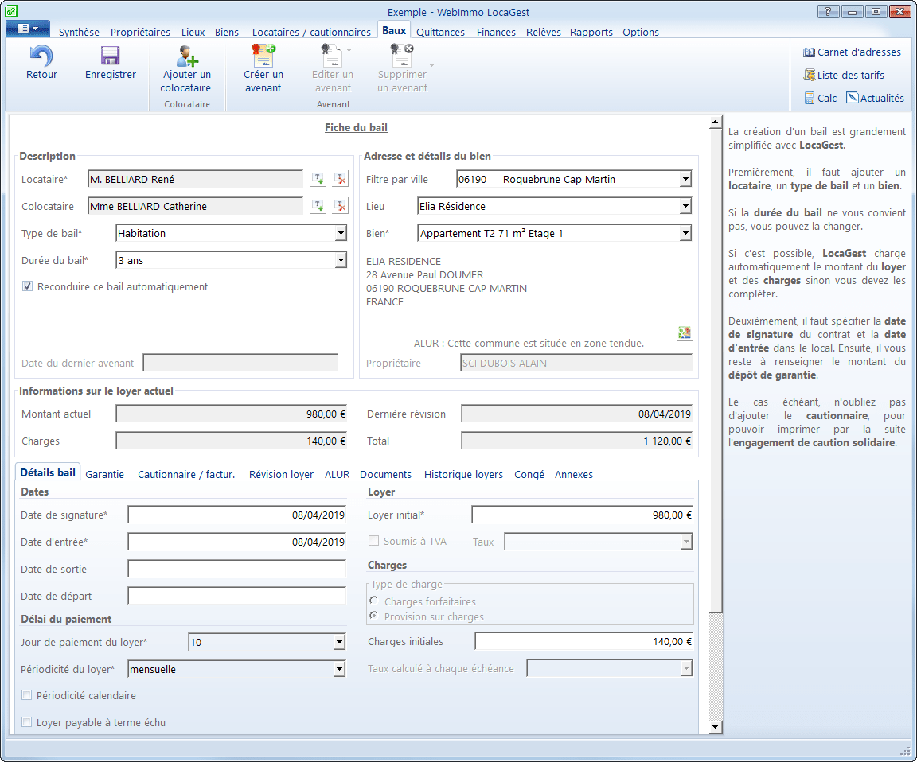Image resolution: width=917 pixels, height=762 pixels.
Task: Open the Révision loyer tab
Action: [281, 475]
